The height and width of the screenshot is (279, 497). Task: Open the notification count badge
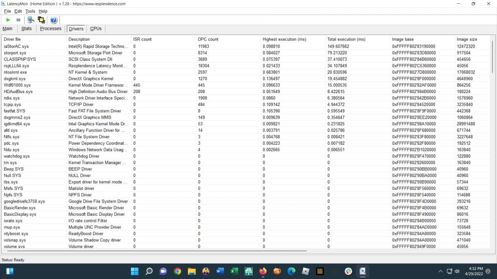point(488,271)
